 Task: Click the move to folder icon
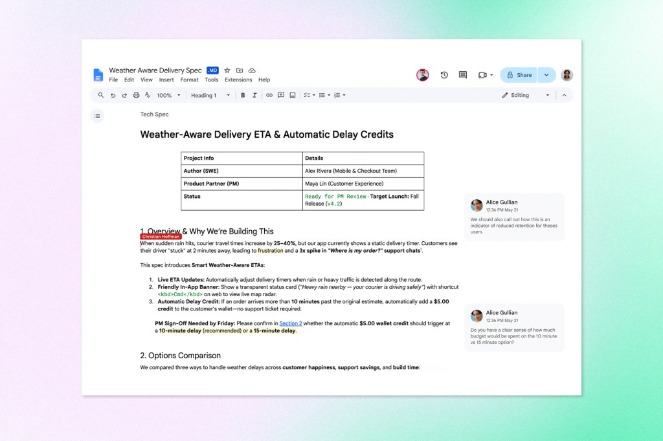coord(240,70)
